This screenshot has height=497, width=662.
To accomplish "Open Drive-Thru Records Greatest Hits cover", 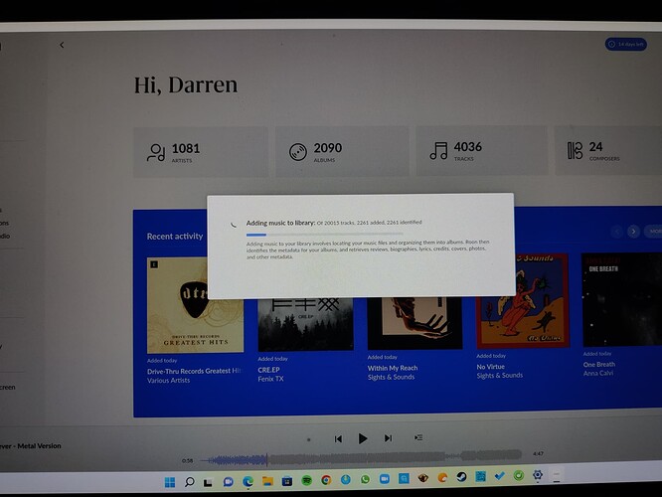I will (195, 305).
